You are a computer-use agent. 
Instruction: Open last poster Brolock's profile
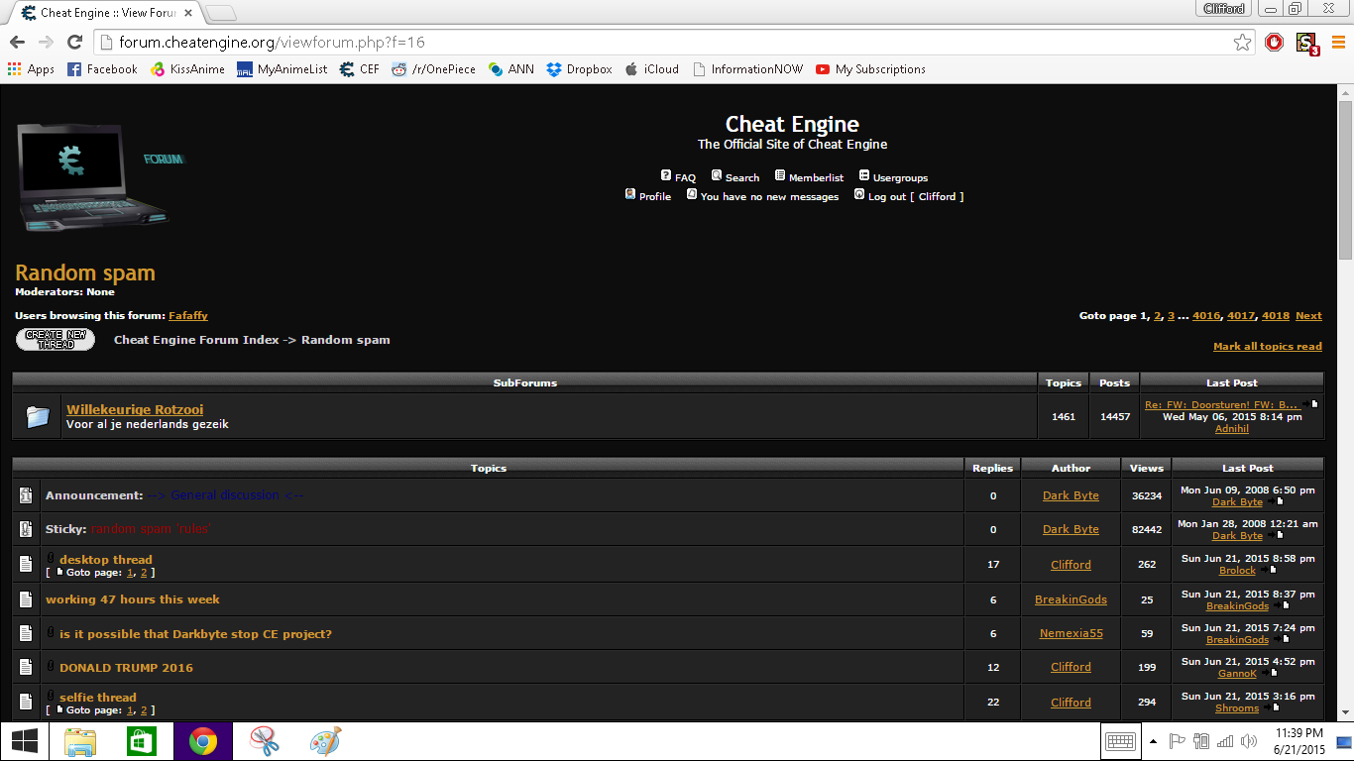tap(1237, 571)
